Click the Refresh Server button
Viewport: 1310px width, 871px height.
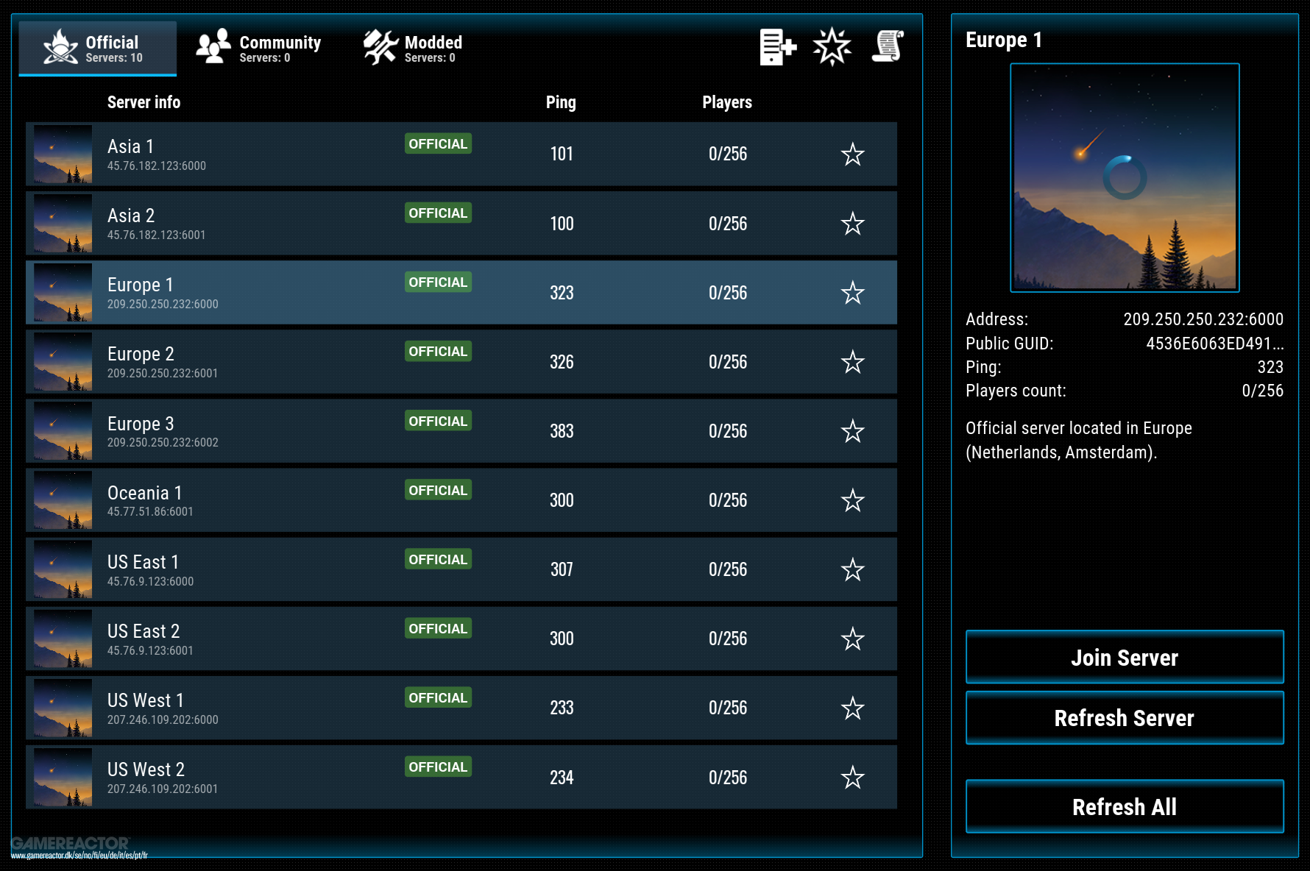pos(1124,718)
